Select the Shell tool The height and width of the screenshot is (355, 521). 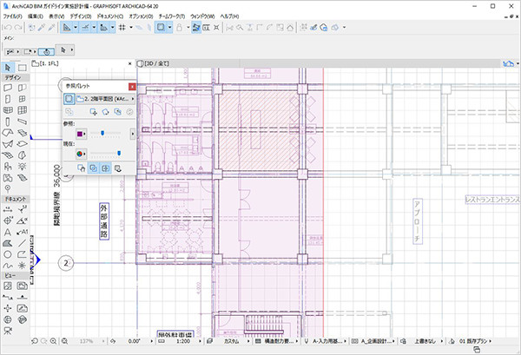tap(8, 144)
